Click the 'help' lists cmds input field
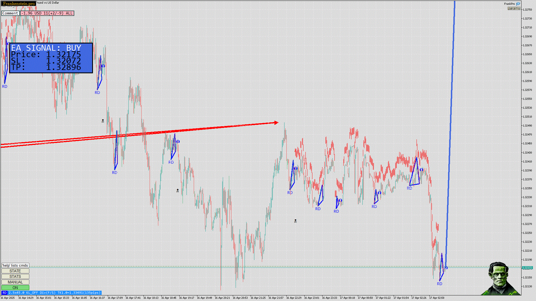This screenshot has height=301, width=536. tap(15, 265)
